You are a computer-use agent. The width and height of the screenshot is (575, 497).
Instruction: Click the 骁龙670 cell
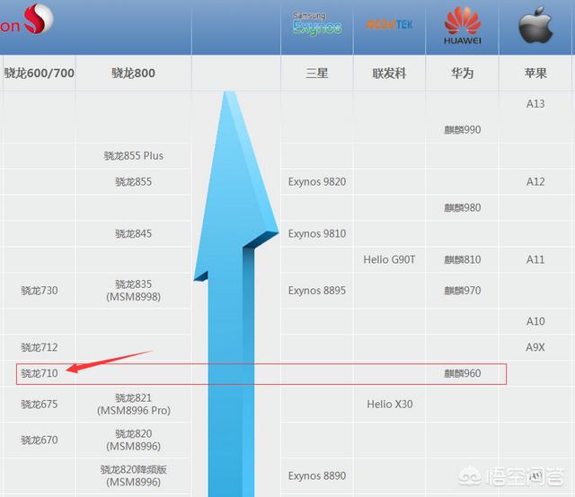tap(40, 440)
